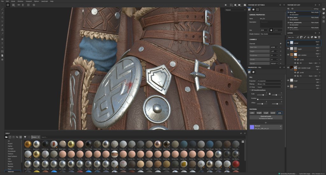Hide the 'rough' layer
The height and width of the screenshot is (175, 326).
[288, 80]
